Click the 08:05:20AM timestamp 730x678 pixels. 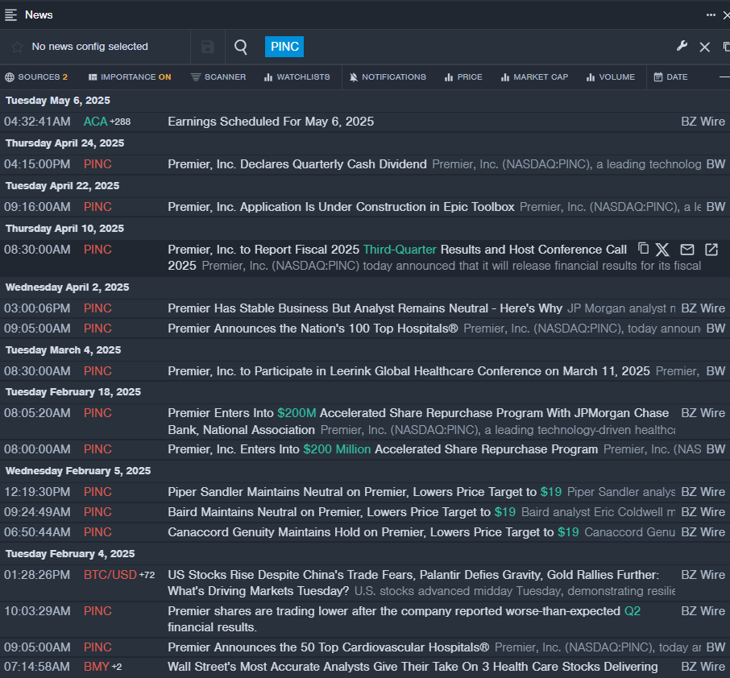click(x=37, y=413)
